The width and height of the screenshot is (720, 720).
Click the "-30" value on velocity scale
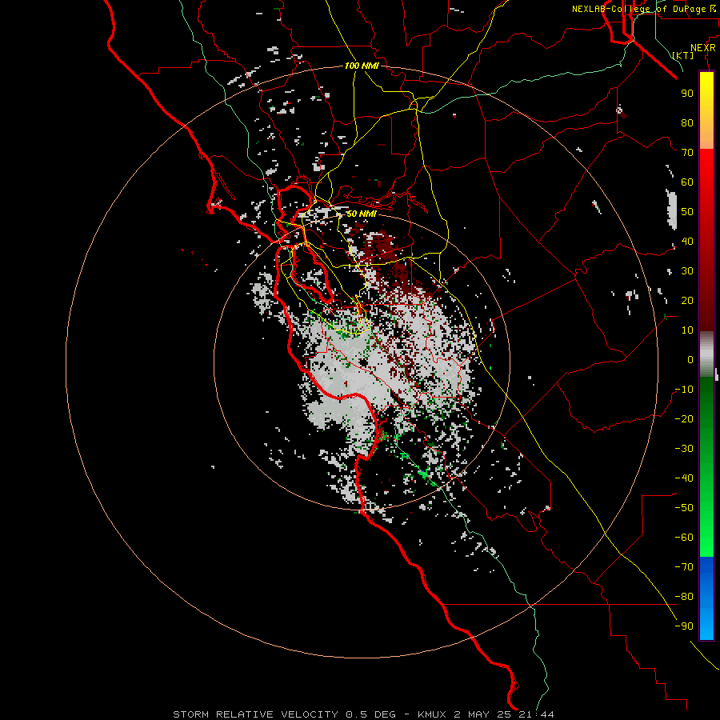coord(684,449)
